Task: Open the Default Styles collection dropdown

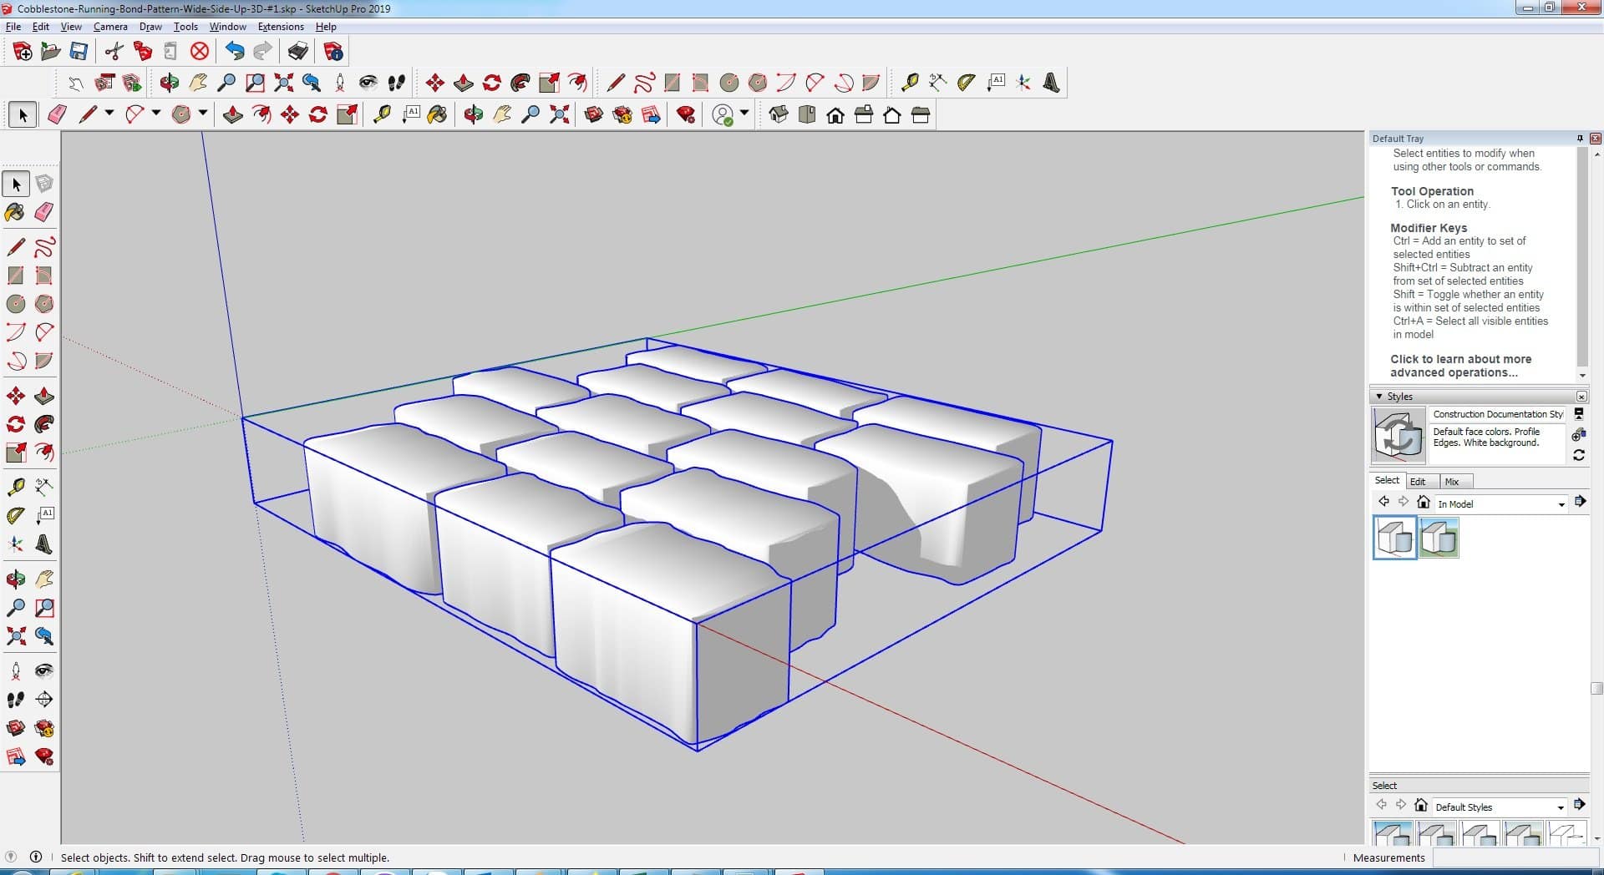Action: tap(1560, 807)
